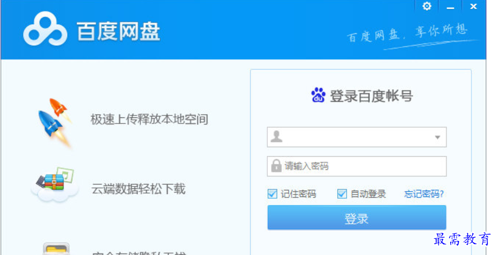Viewport: 495px width, 255px height.
Task: Click the Baidu paw logo beside 登录百度帐号
Action: [x=318, y=95]
